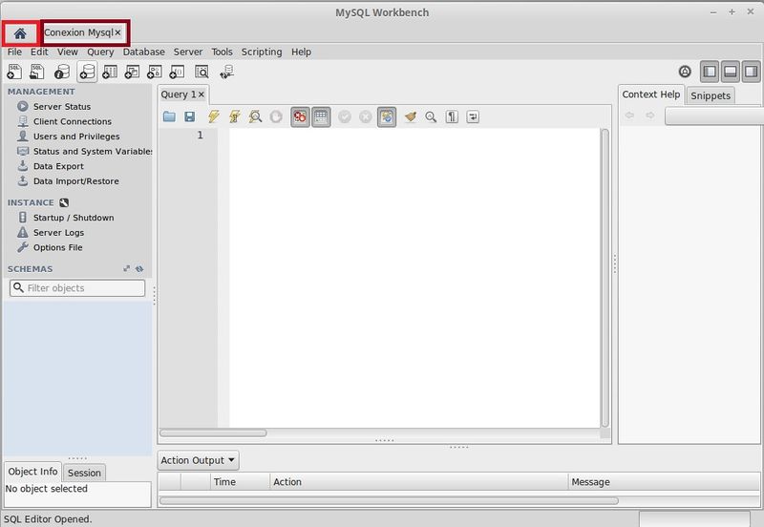This screenshot has height=527, width=764.
Task: Run Explain on current statement
Action: (x=255, y=116)
